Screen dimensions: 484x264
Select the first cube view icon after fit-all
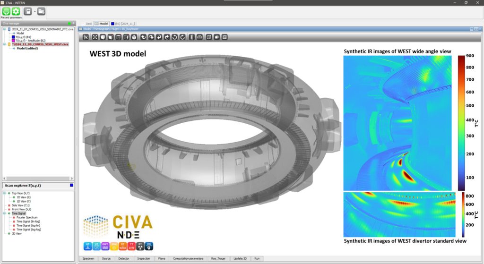point(103,37)
